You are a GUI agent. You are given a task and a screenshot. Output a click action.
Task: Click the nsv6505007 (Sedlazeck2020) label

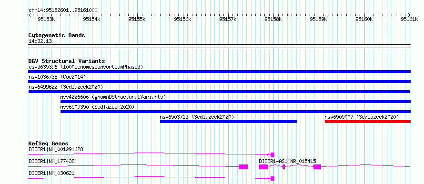[362, 117]
